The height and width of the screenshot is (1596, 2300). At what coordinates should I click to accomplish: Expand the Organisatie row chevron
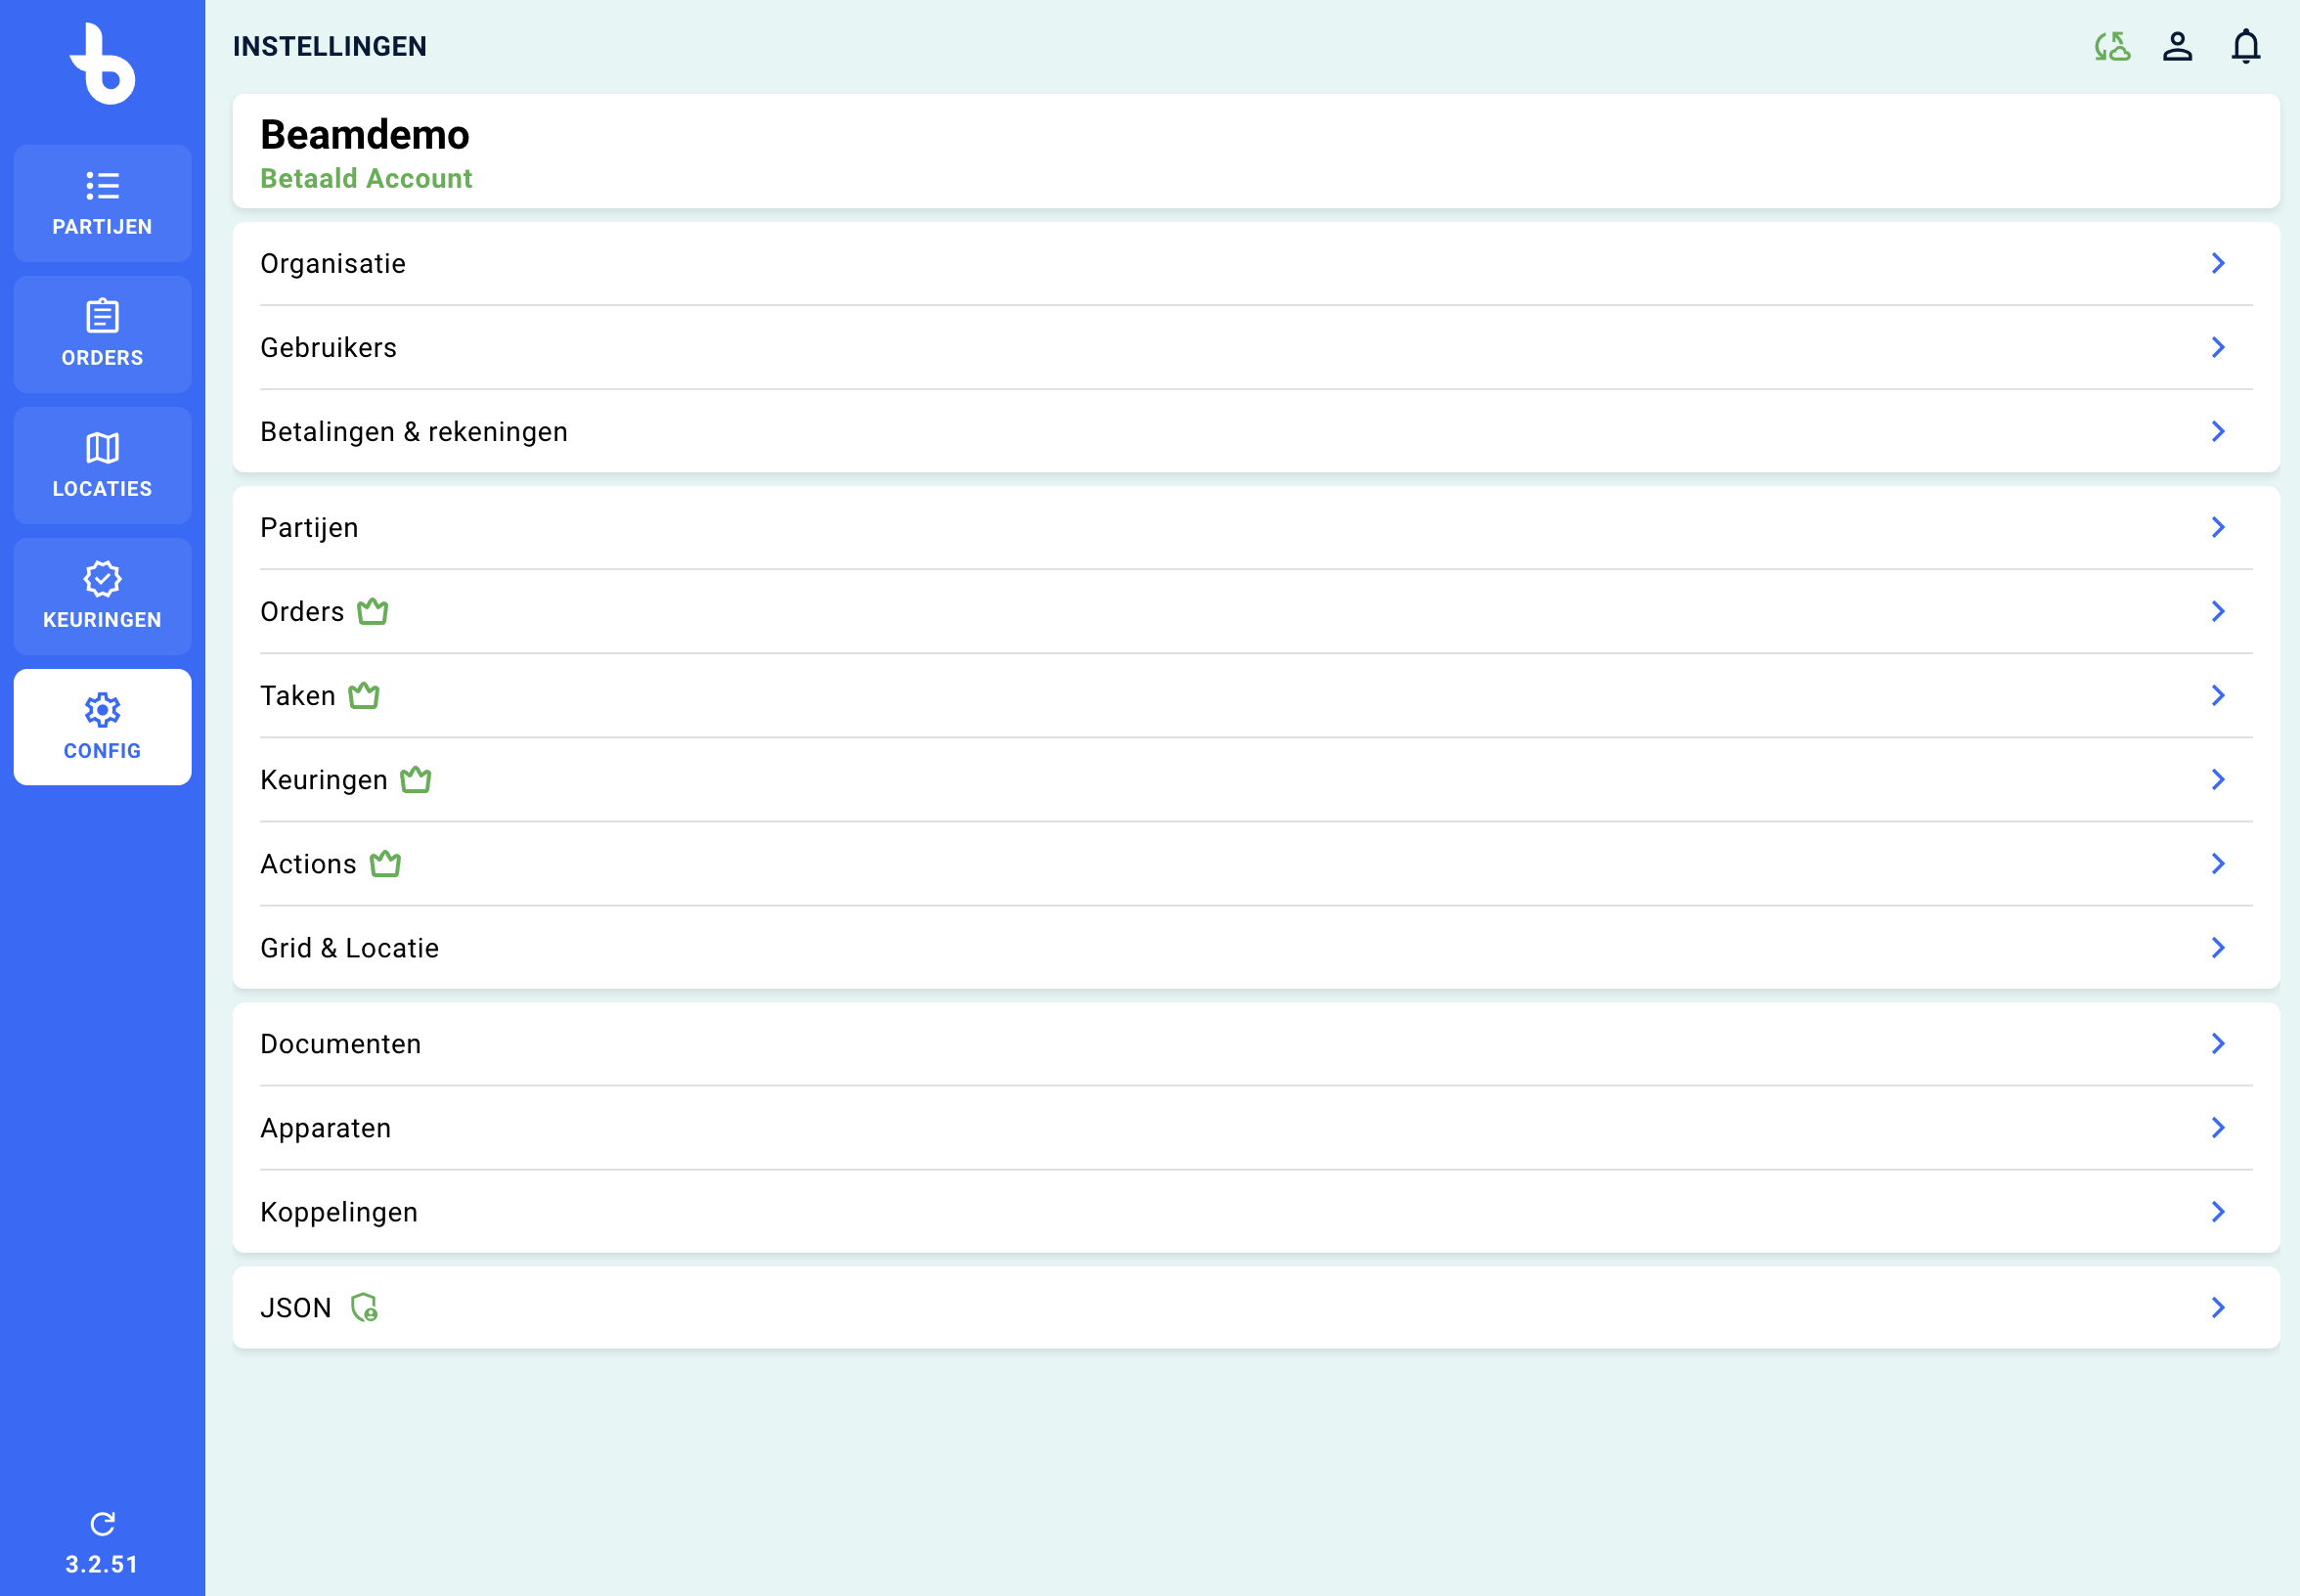coord(2217,263)
